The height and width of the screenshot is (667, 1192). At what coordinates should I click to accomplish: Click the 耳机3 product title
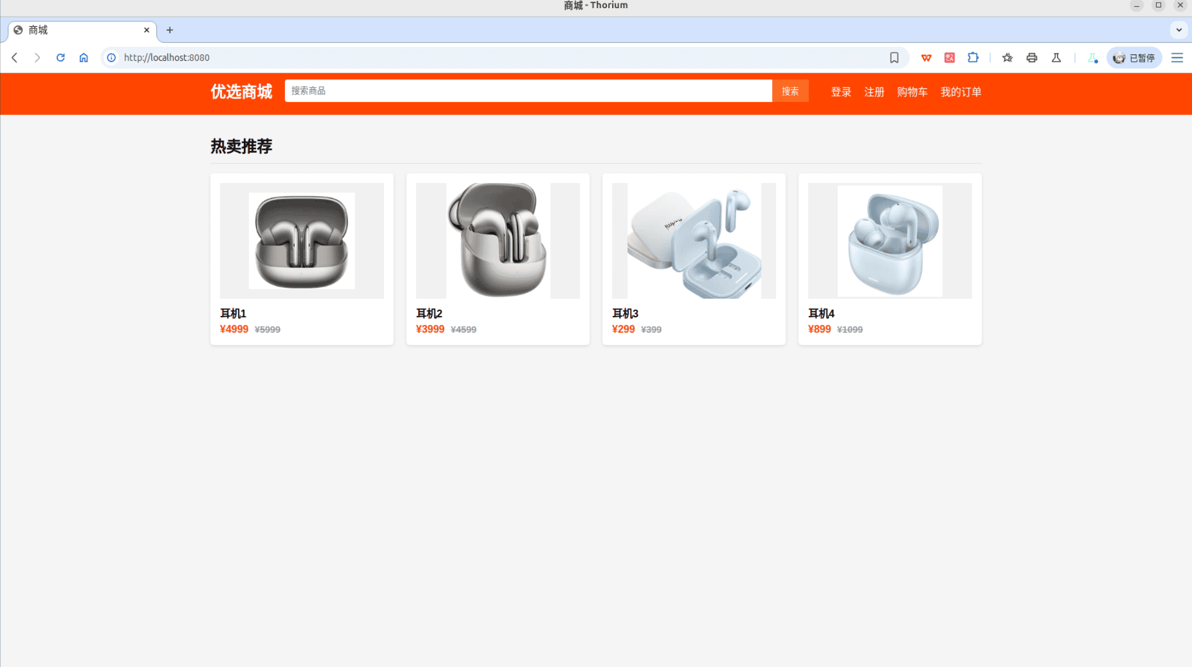626,313
